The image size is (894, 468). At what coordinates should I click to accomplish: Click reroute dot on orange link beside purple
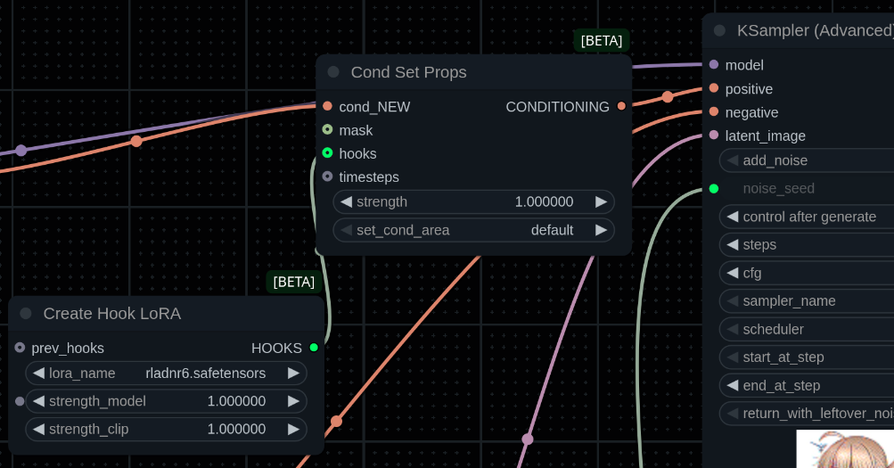click(x=136, y=141)
